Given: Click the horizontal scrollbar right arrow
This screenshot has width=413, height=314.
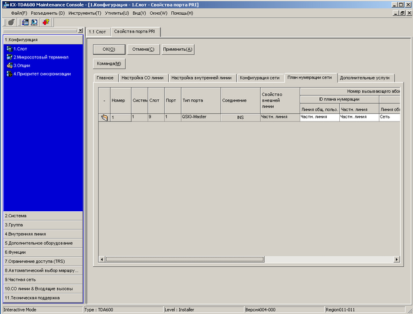Looking at the screenshot, I should pyautogui.click(x=397, y=259).
